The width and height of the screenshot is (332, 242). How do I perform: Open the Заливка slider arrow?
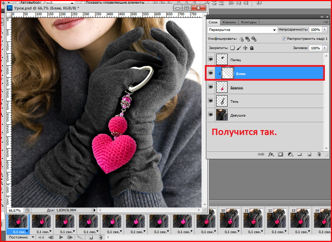[325, 48]
